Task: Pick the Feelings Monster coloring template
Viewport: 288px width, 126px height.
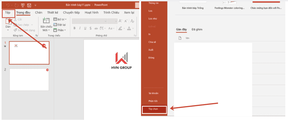Action: click(x=230, y=8)
